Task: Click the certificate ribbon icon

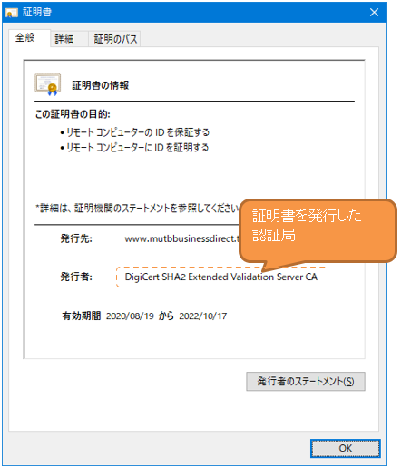Action: (x=48, y=84)
